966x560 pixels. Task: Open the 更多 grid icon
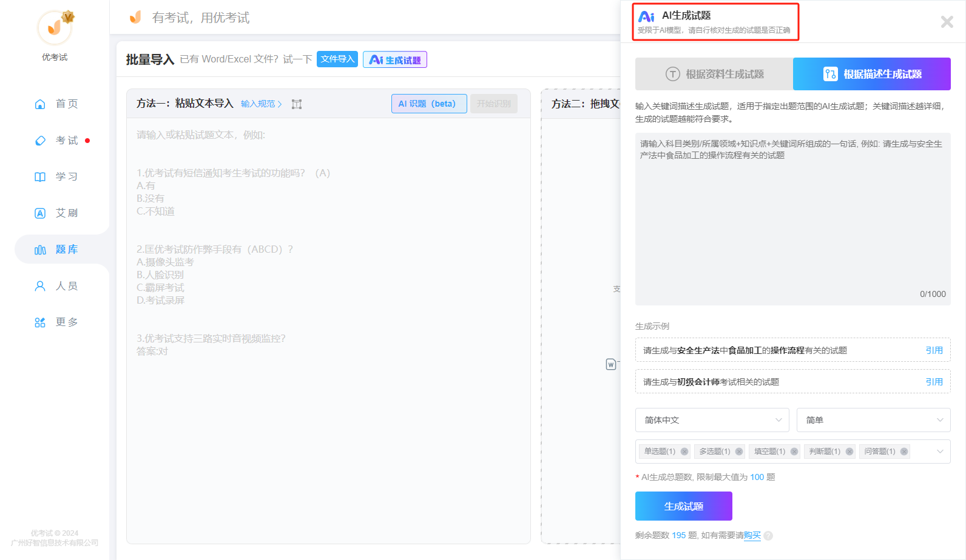[x=40, y=322]
